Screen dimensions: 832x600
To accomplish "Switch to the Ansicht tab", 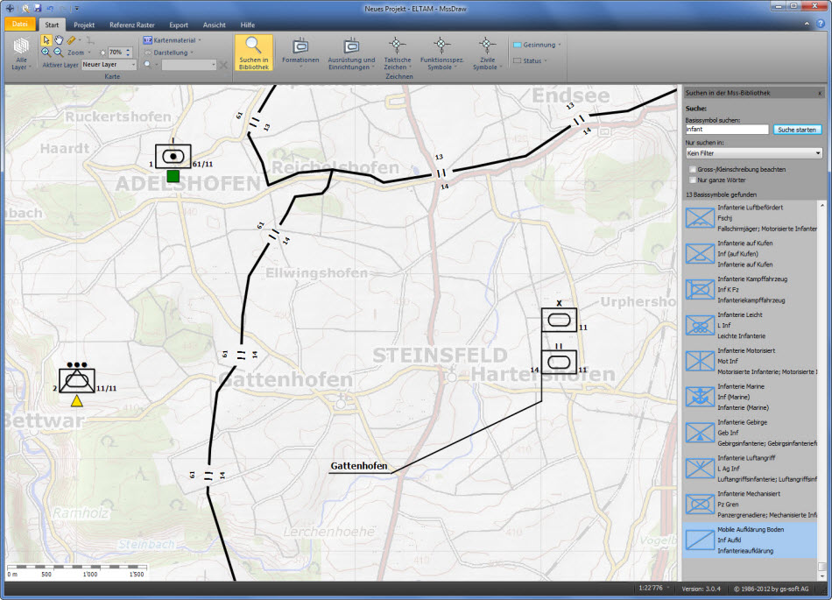I will click(x=214, y=25).
